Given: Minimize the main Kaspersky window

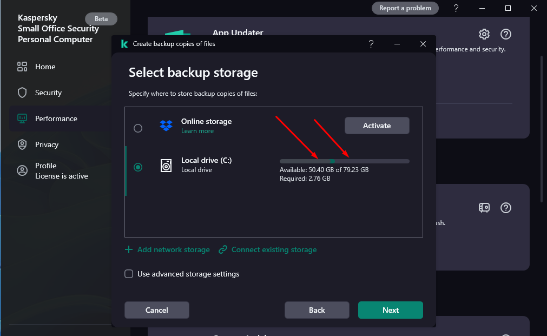Looking at the screenshot, I should (482, 8).
